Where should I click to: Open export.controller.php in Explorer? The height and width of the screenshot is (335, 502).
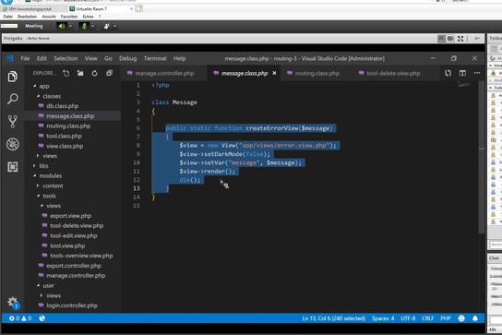click(73, 266)
